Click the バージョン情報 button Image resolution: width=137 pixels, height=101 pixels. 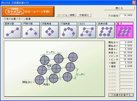[x=66, y=15]
